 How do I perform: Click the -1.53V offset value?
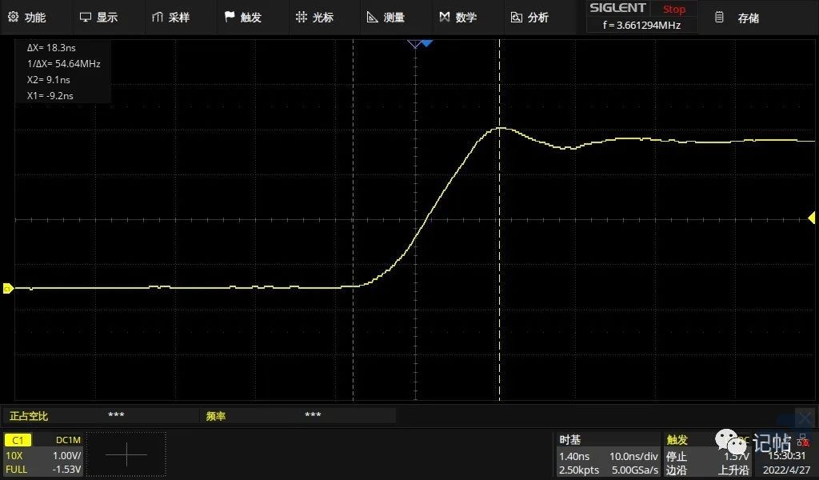click(67, 469)
